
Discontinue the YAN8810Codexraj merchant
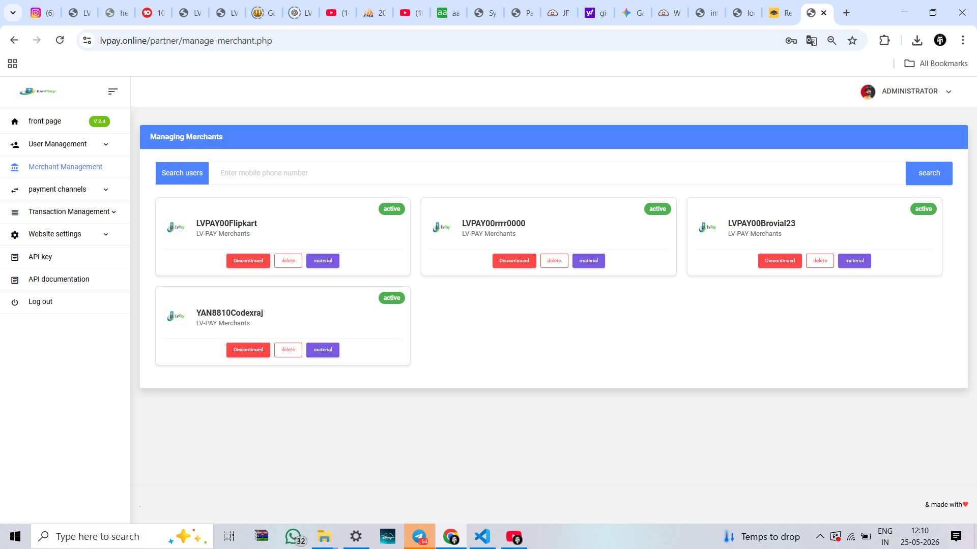click(248, 350)
